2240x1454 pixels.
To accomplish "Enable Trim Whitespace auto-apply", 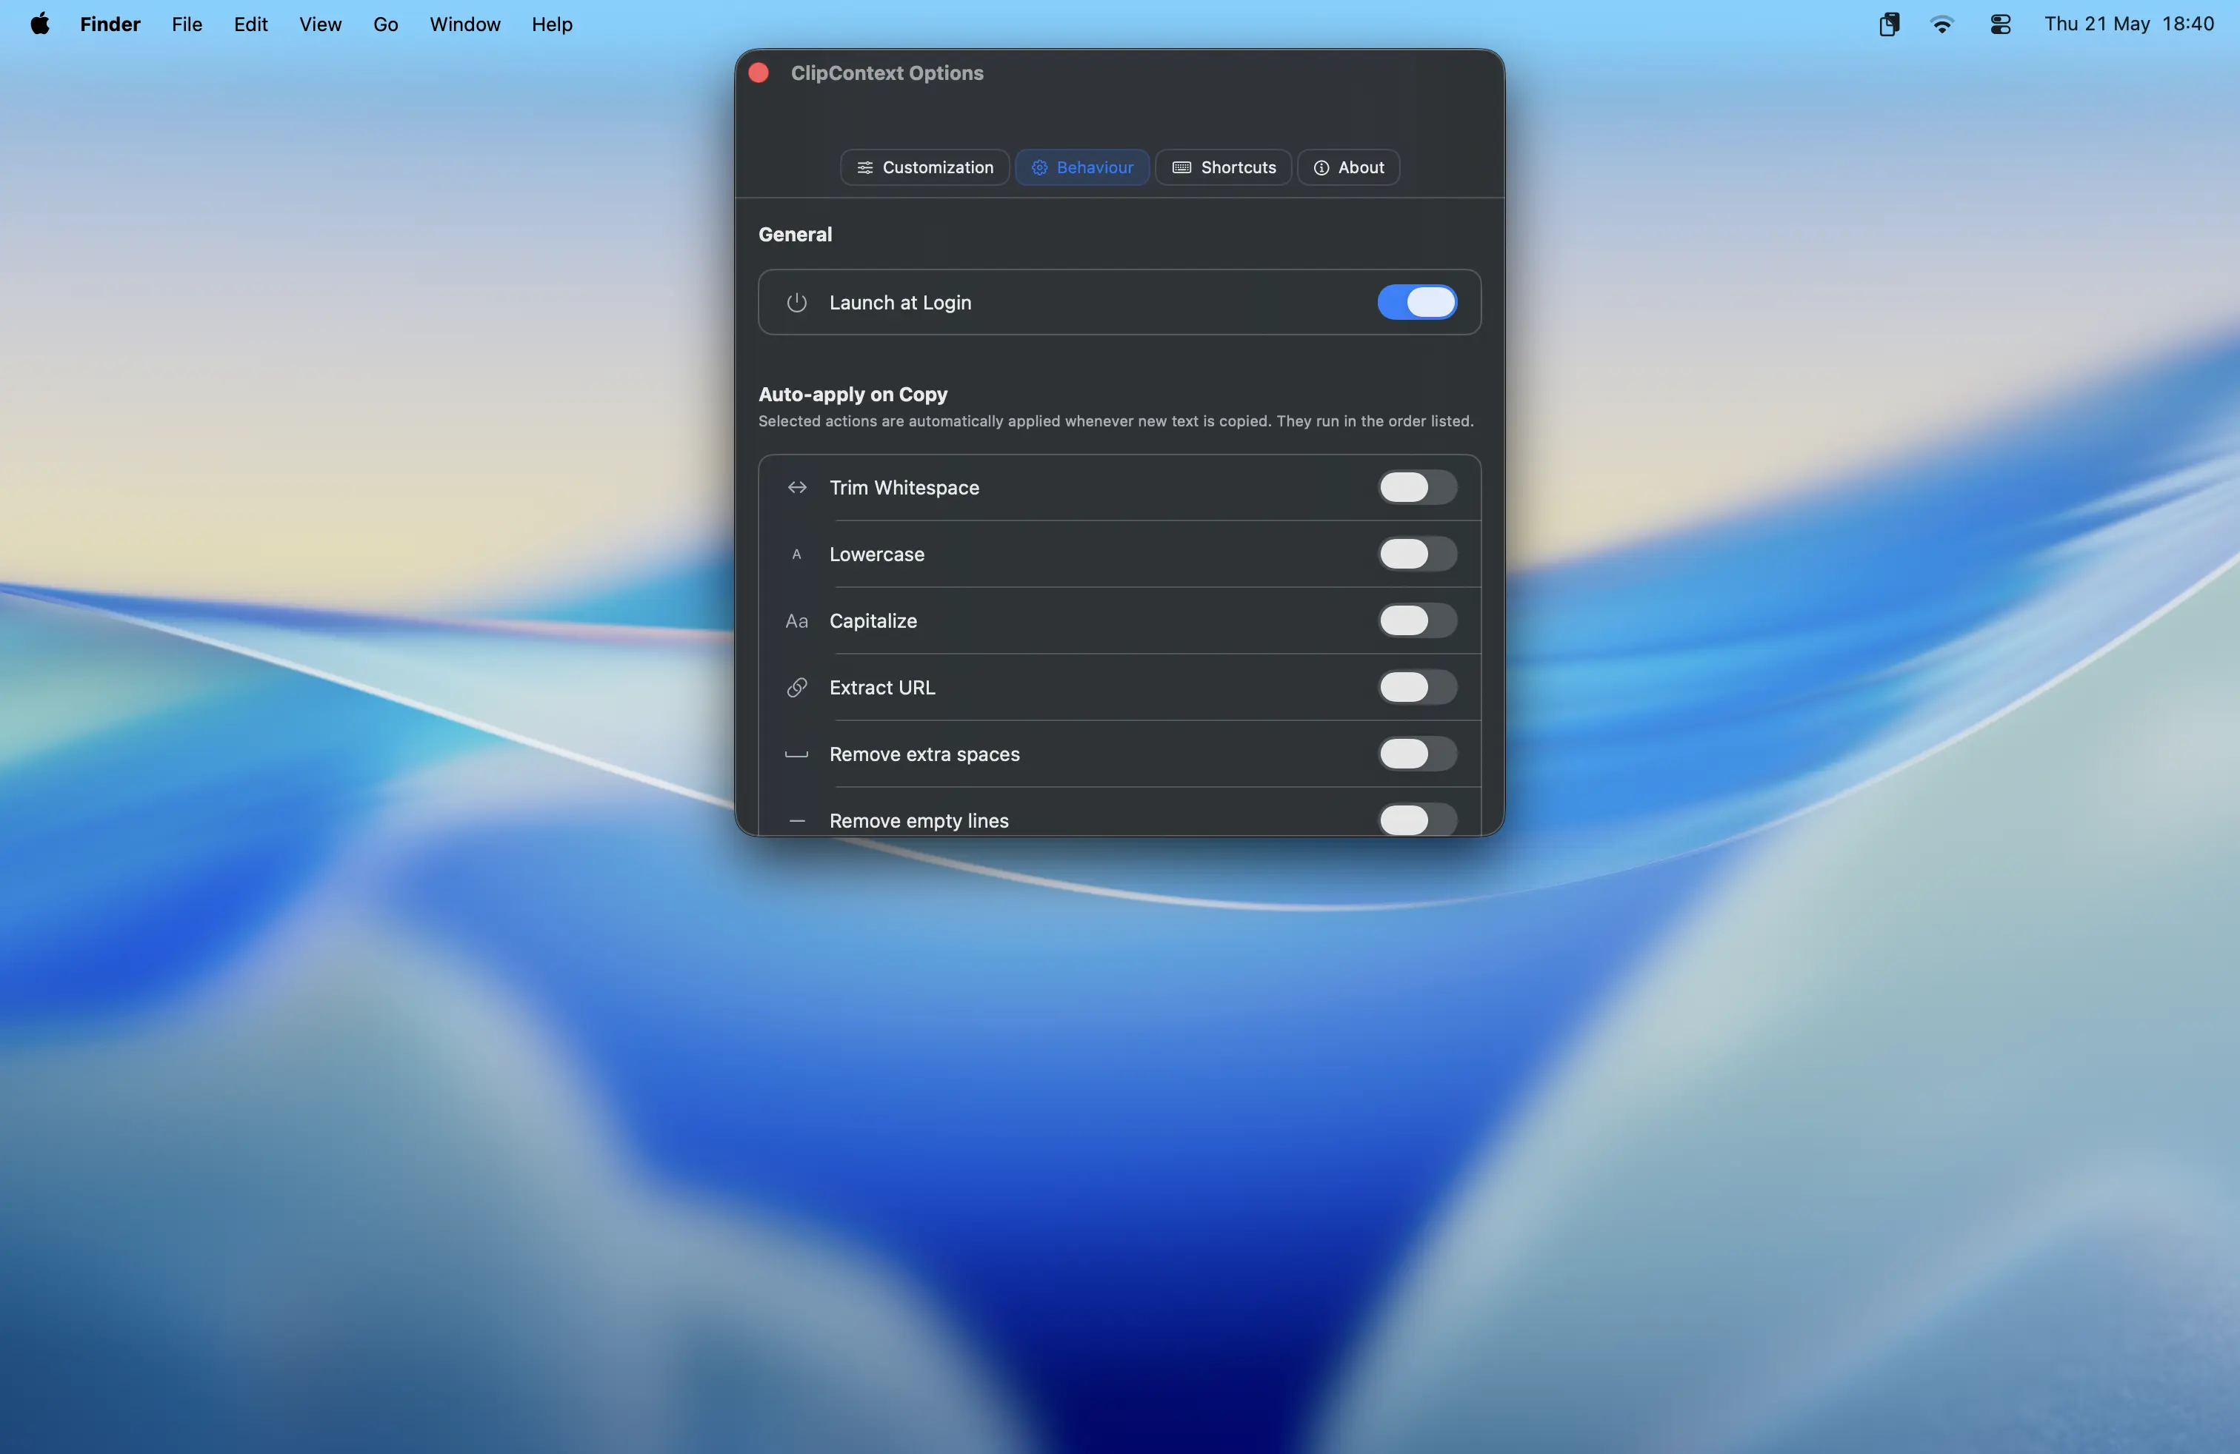I will pyautogui.click(x=1416, y=487).
